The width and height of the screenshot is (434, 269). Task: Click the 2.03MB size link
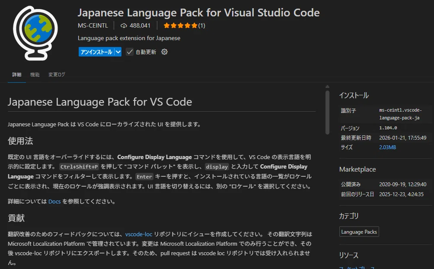[x=387, y=147]
